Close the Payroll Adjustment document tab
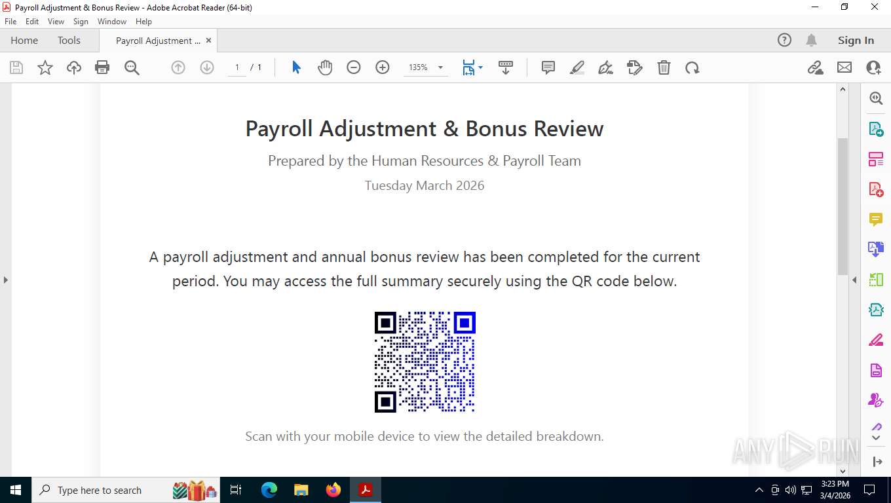Viewport: 891px width, 503px height. tap(208, 40)
